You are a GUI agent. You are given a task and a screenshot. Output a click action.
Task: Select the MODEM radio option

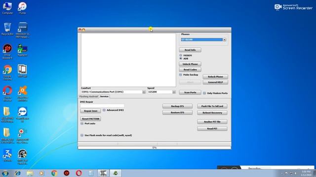click(x=181, y=55)
